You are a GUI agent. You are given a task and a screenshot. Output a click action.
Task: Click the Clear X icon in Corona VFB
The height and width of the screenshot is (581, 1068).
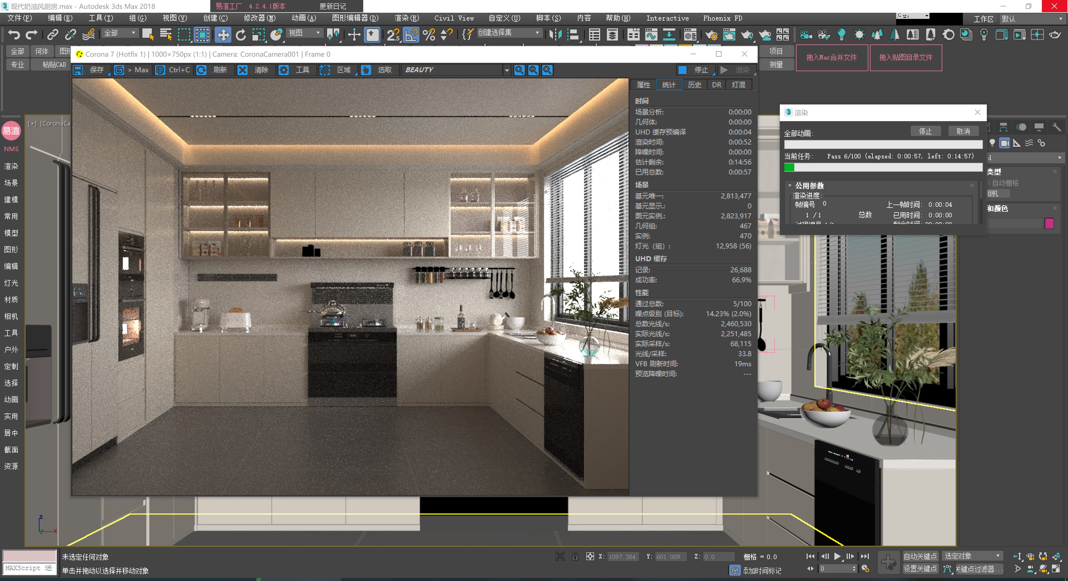243,70
